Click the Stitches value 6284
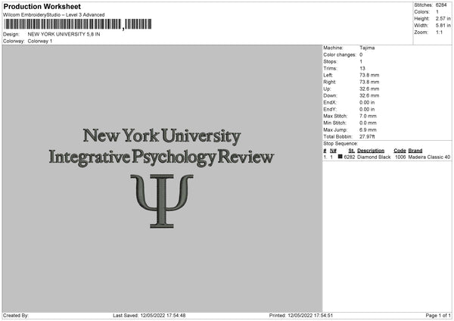The image size is (454, 321). 441,5
